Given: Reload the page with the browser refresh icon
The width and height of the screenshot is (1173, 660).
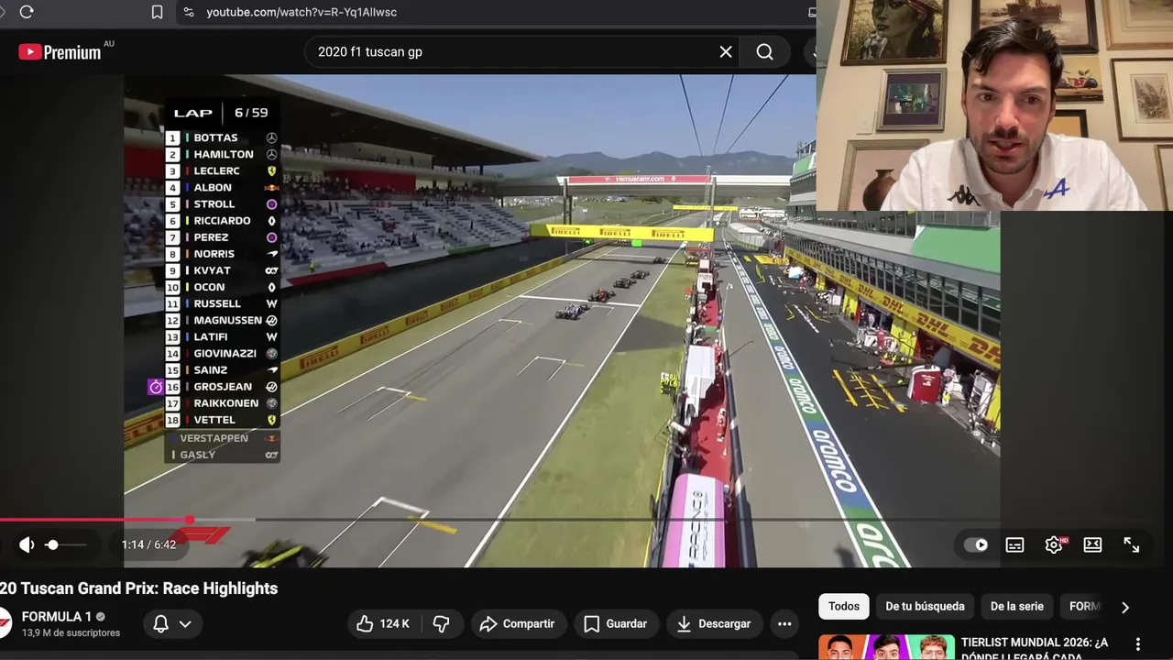Looking at the screenshot, I should pyautogui.click(x=26, y=12).
